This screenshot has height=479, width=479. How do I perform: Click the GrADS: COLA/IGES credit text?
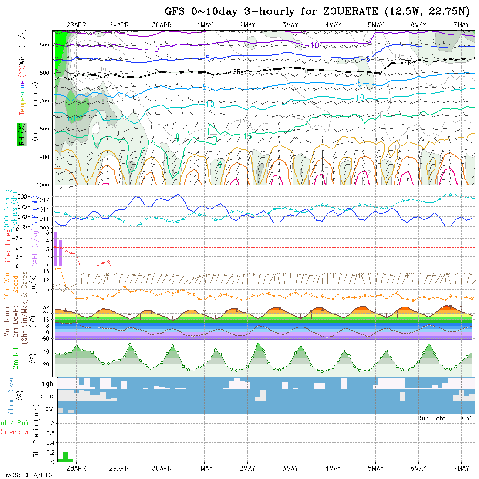27,475
